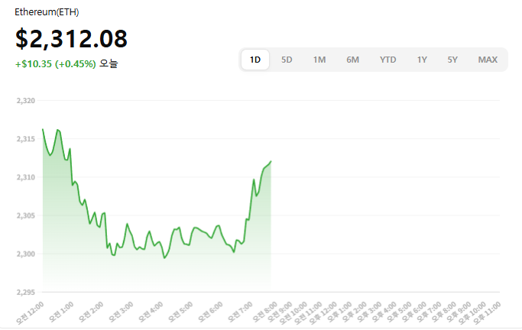Image resolution: width=522 pixels, height=330 pixels.
Task: Select the YTD range tab
Action: (387, 60)
